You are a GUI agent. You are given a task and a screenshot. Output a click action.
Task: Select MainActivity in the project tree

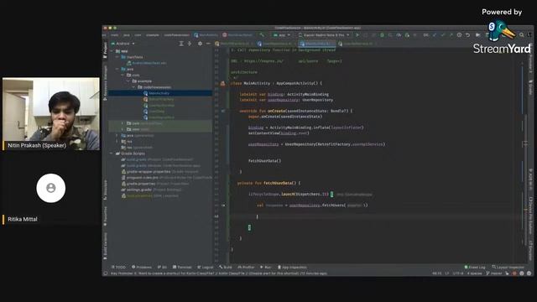tap(160, 93)
